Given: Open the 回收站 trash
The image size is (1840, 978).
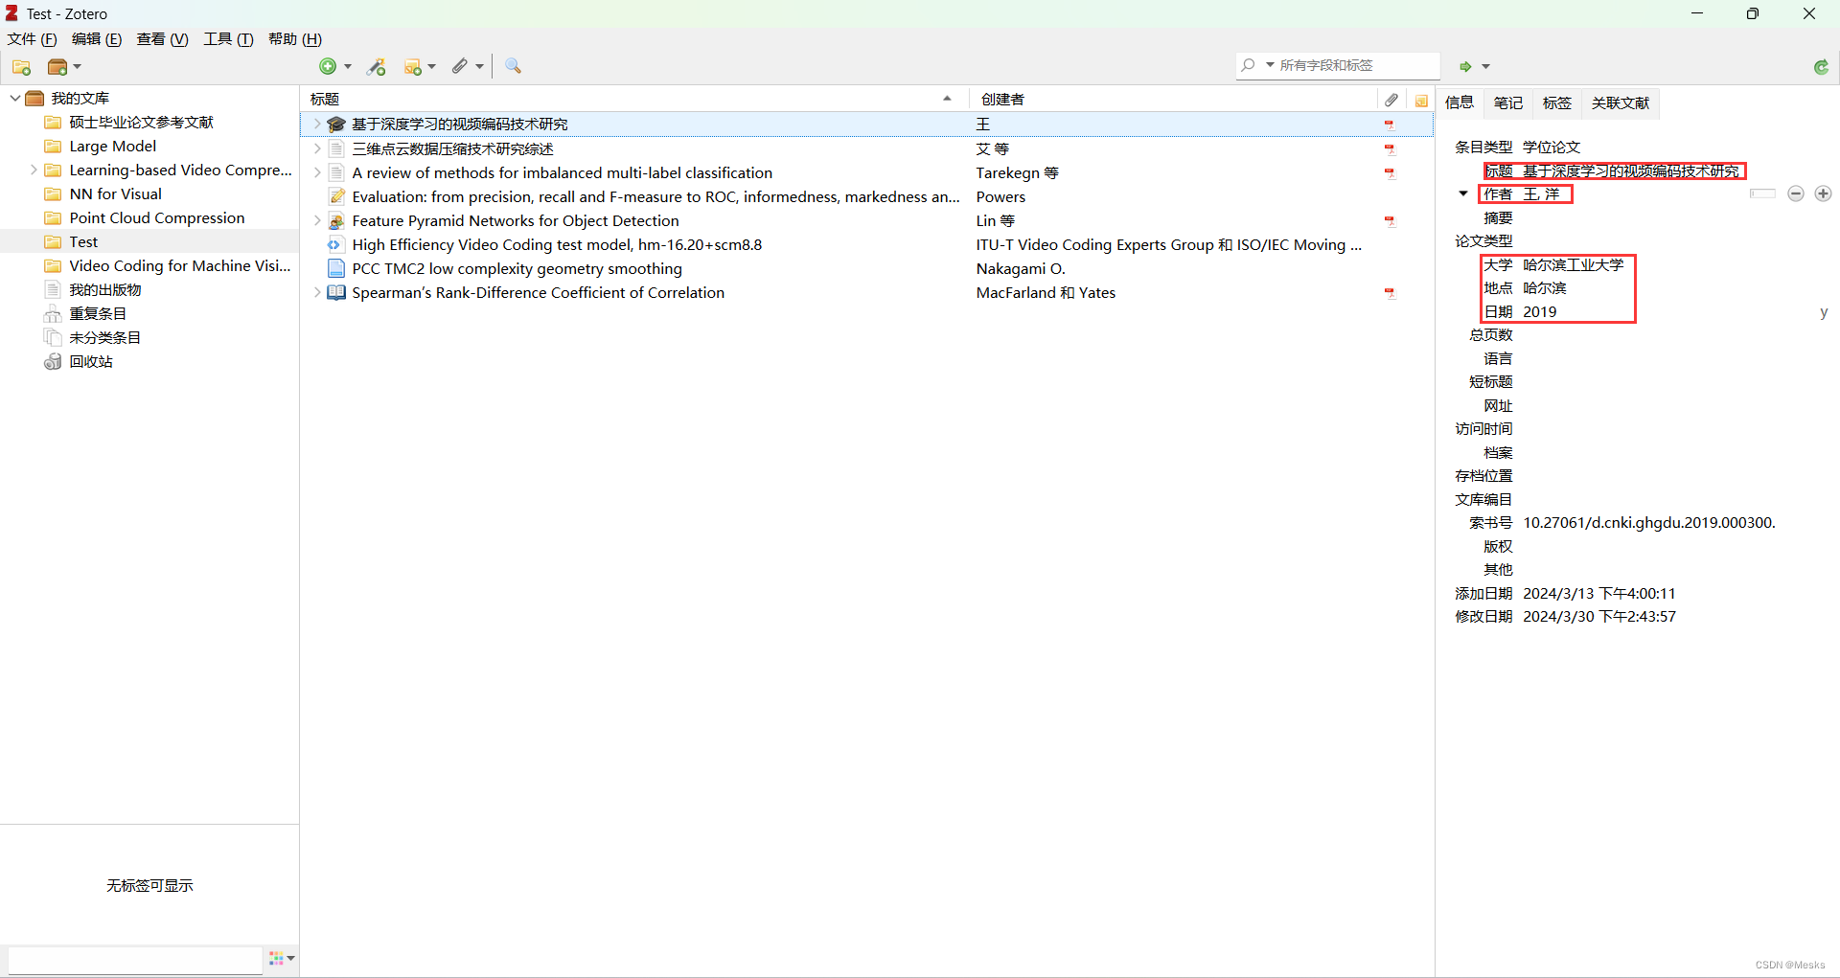Looking at the screenshot, I should point(90,362).
